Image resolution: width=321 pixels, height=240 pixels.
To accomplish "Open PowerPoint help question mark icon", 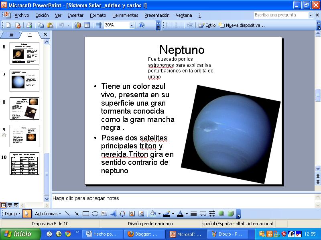I will click(142, 25).
